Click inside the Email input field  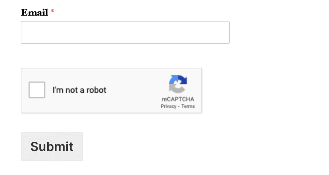coord(125,32)
